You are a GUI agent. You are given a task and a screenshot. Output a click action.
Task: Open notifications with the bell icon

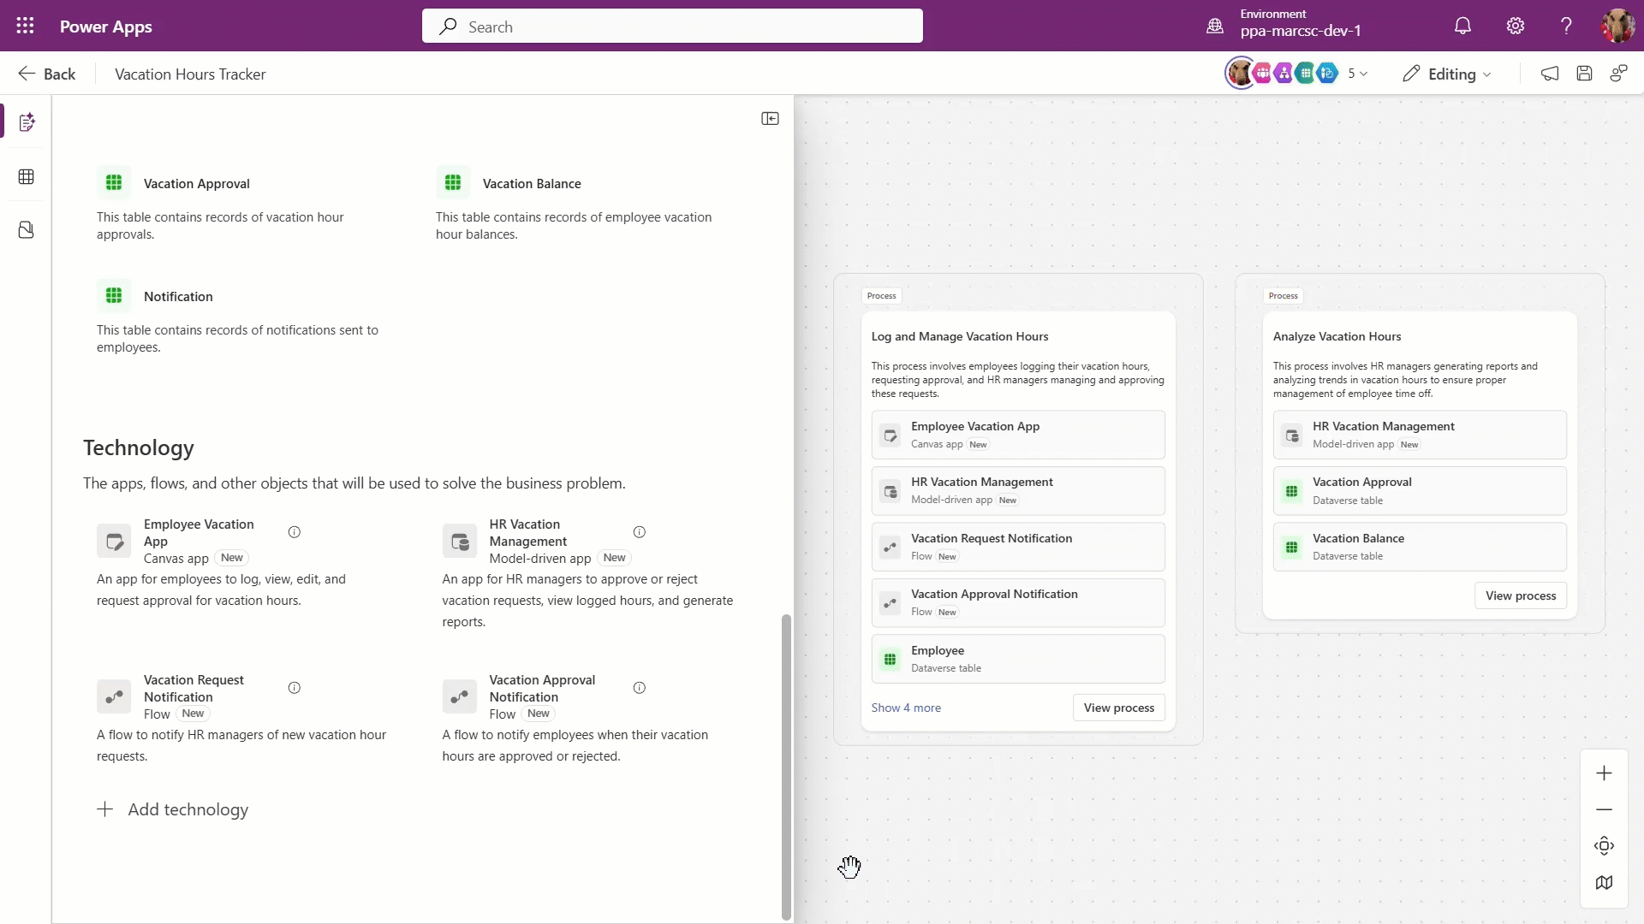coord(1463,26)
